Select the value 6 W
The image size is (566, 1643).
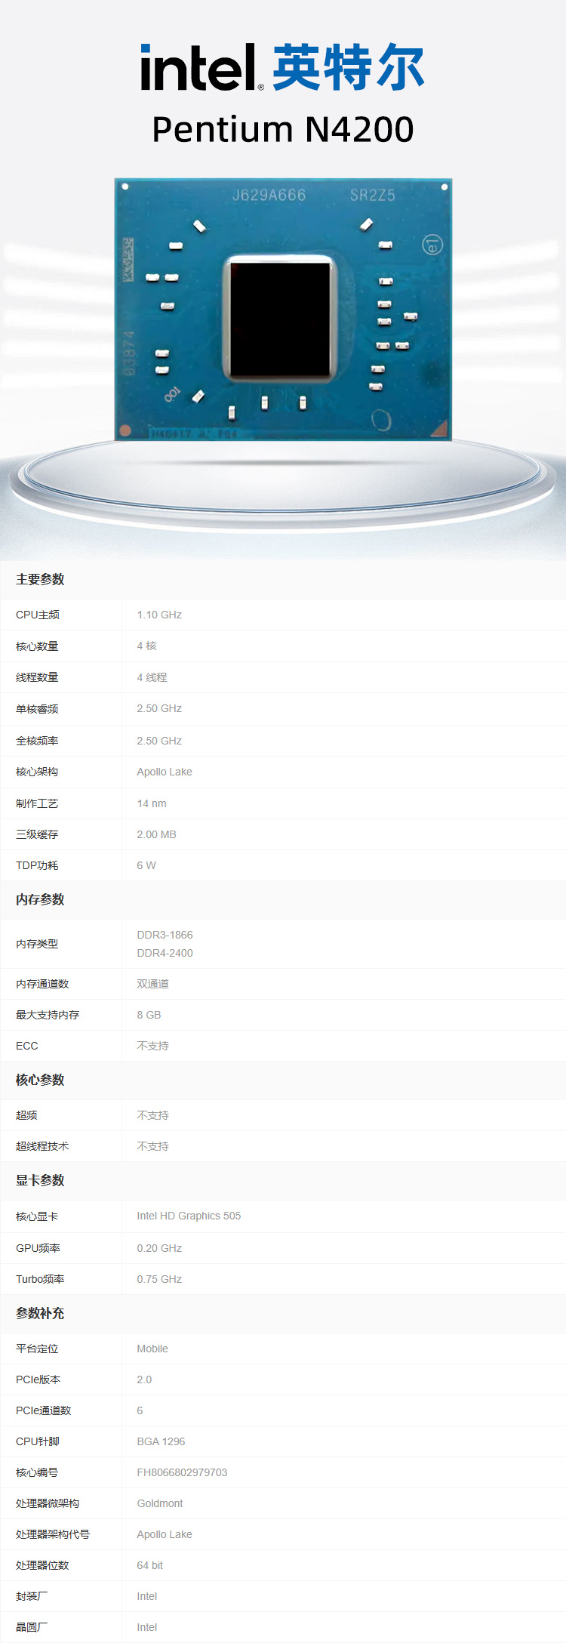tap(146, 866)
